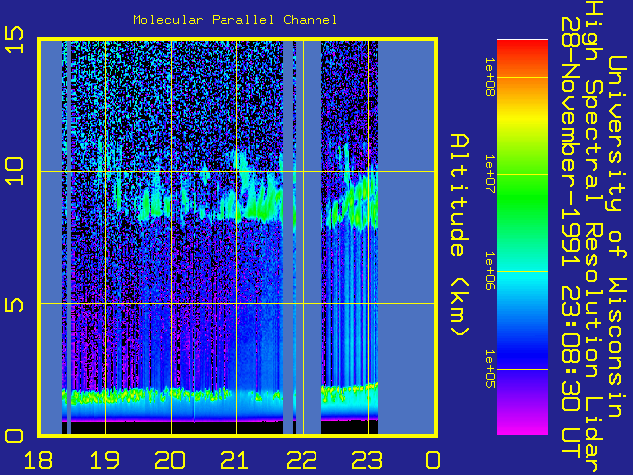Image resolution: width=633 pixels, height=475 pixels.
Task: Click the time axis label 22
Action: pos(301,460)
